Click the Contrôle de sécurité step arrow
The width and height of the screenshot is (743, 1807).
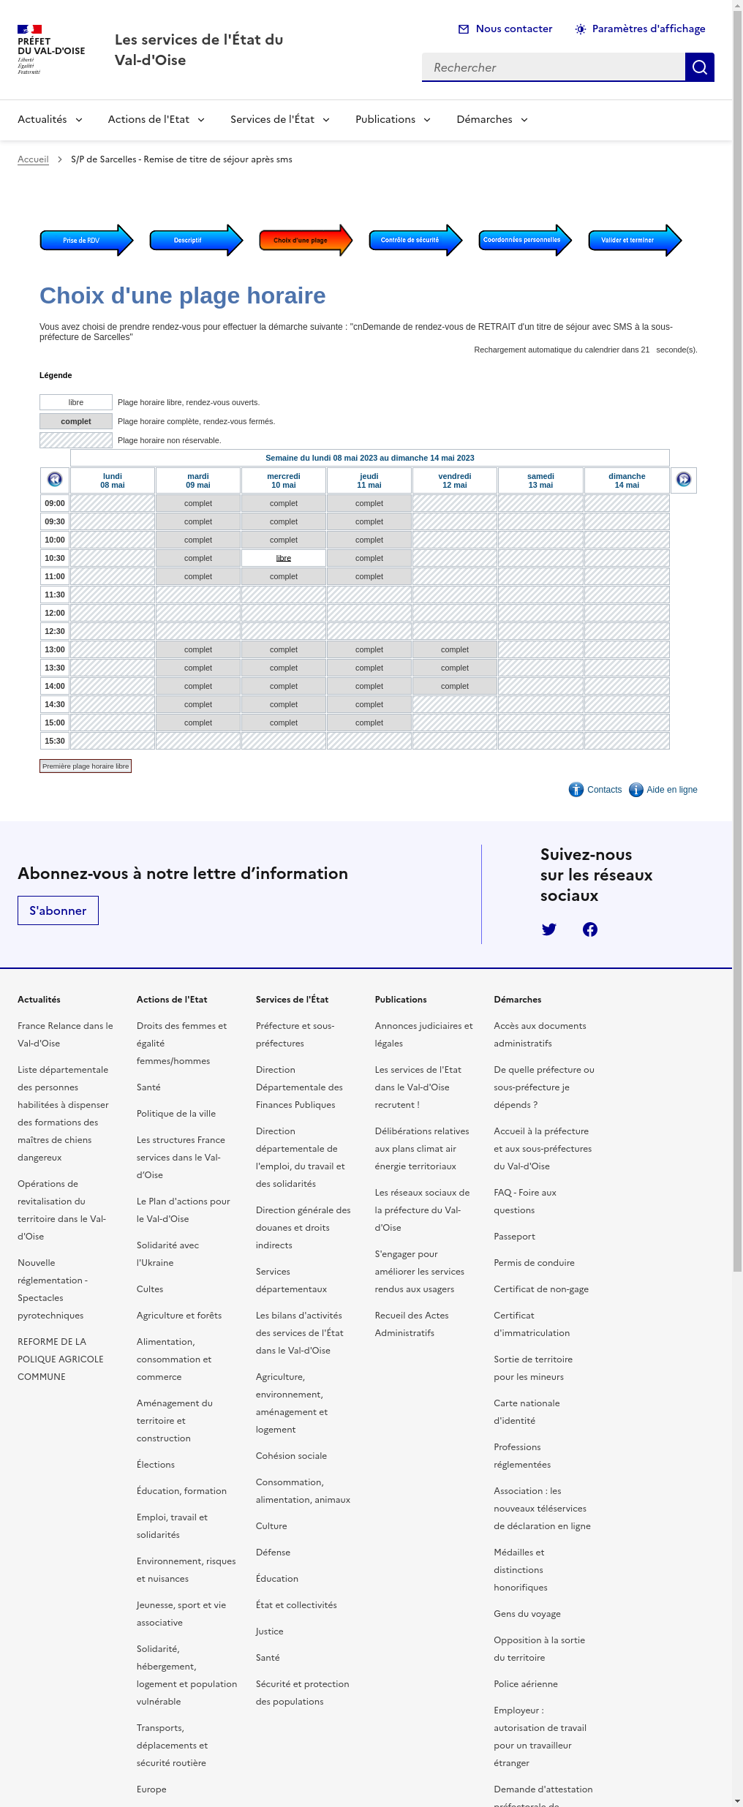pos(415,240)
